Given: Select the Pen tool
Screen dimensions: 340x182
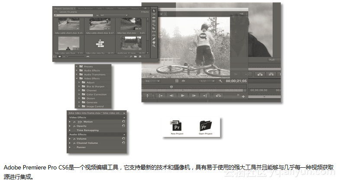Looking at the screenshot, I should tap(154, 39).
